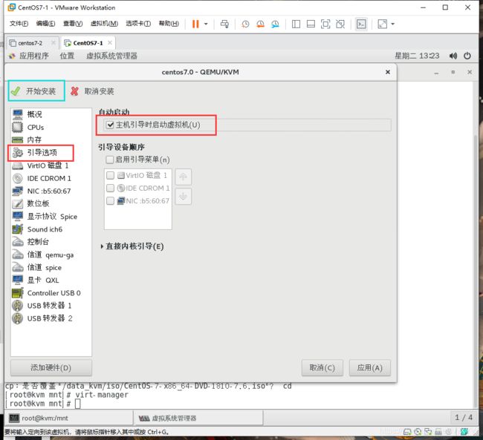
Task: Select 内存 in the hardware list
Action: coord(51,139)
